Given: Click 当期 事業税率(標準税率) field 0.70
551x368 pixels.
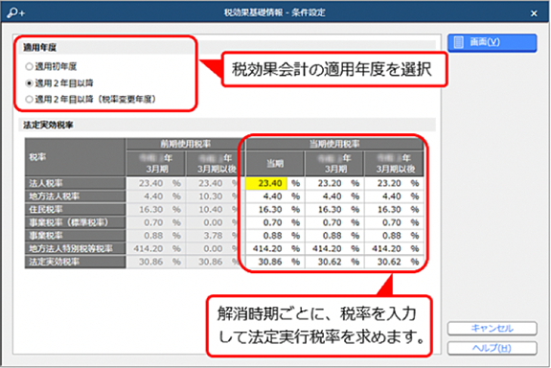Looking at the screenshot, I should [x=266, y=222].
